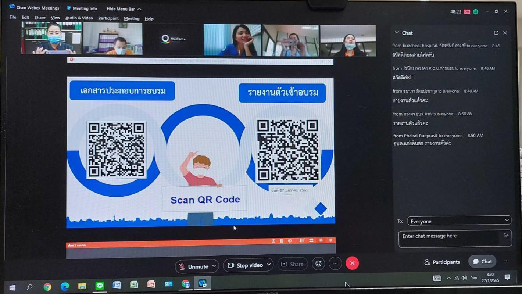This screenshot has width=522, height=294.
Task: Open Windows taskbar search
Action: click(30, 287)
